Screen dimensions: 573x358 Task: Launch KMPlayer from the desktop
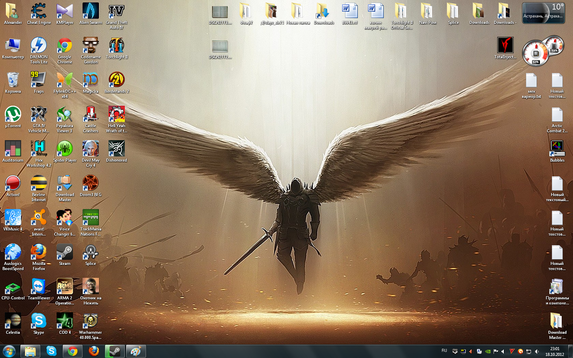(x=65, y=14)
